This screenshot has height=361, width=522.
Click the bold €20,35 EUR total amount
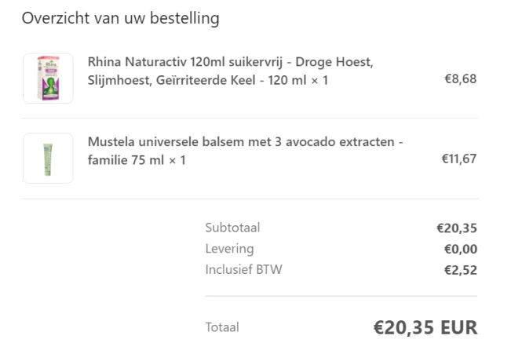[x=425, y=327]
